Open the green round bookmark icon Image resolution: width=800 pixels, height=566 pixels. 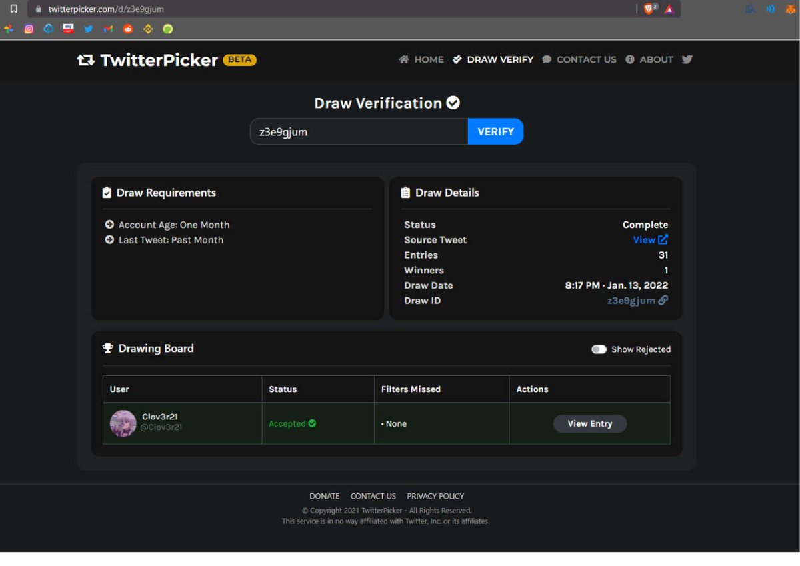tap(168, 29)
